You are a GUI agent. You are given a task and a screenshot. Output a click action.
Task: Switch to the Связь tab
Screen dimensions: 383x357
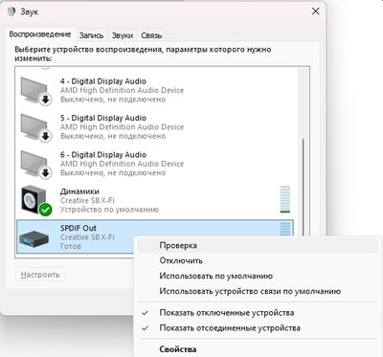point(151,35)
